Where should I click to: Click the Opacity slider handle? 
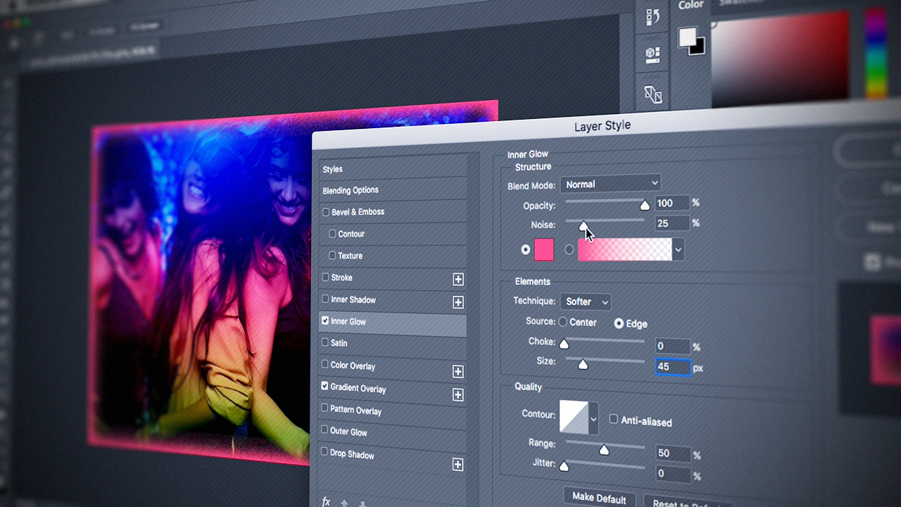point(645,205)
